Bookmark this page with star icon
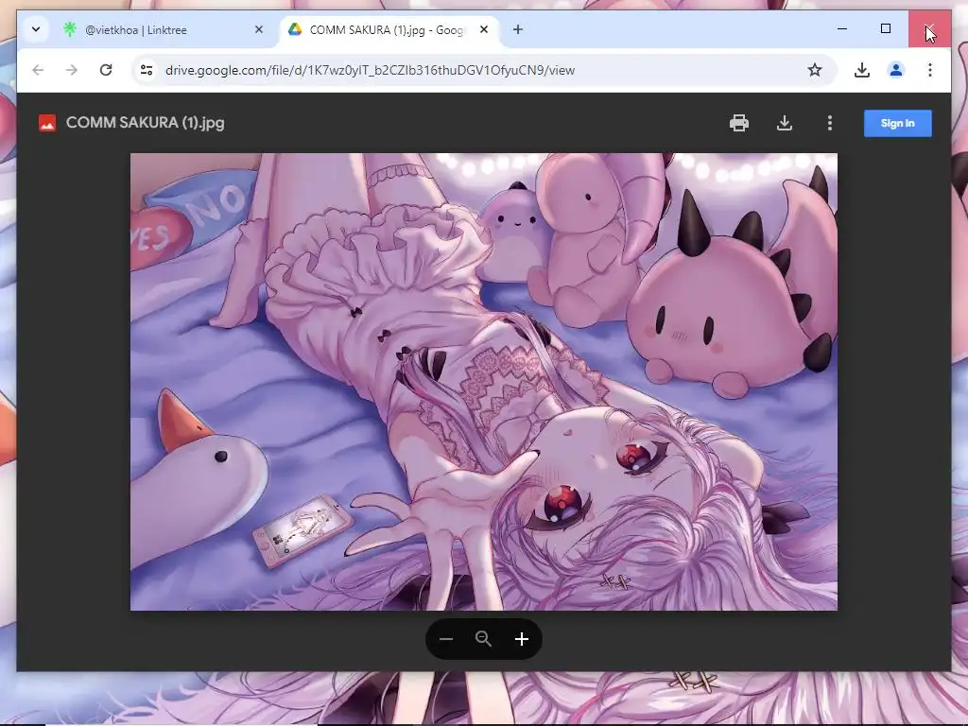The image size is (968, 726). click(815, 70)
